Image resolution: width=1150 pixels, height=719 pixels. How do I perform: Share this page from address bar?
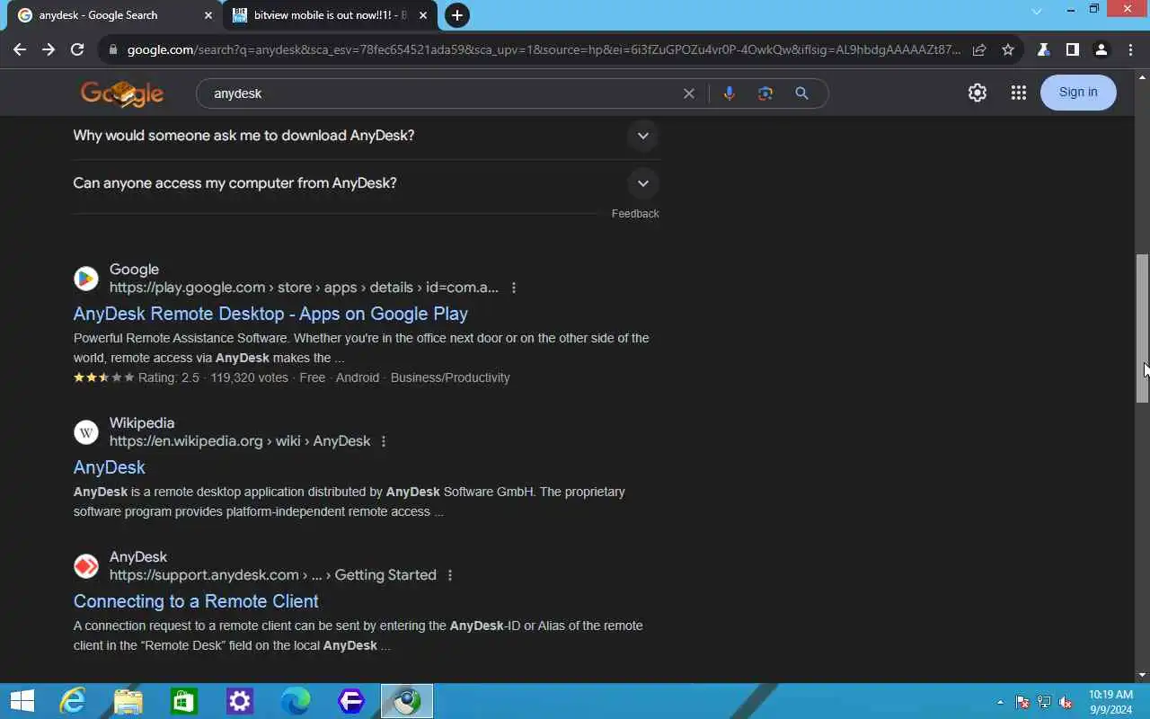pos(979,50)
